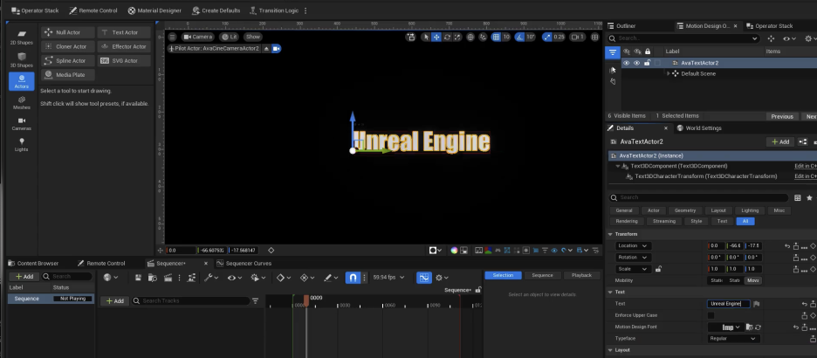The width and height of the screenshot is (817, 358).
Task: Open the Motion Design Font dropdown
Action: (724, 327)
